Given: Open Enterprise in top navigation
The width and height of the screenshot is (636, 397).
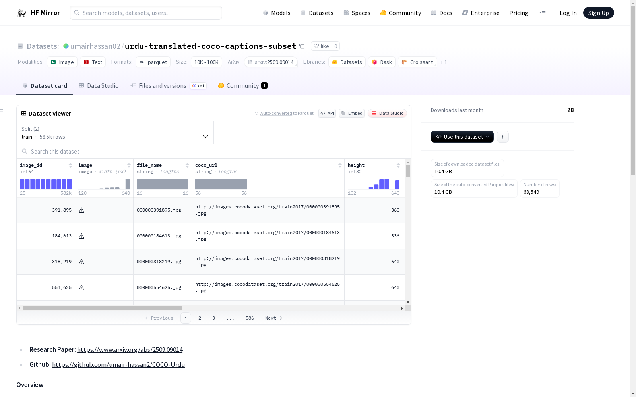Looking at the screenshot, I should (481, 13).
